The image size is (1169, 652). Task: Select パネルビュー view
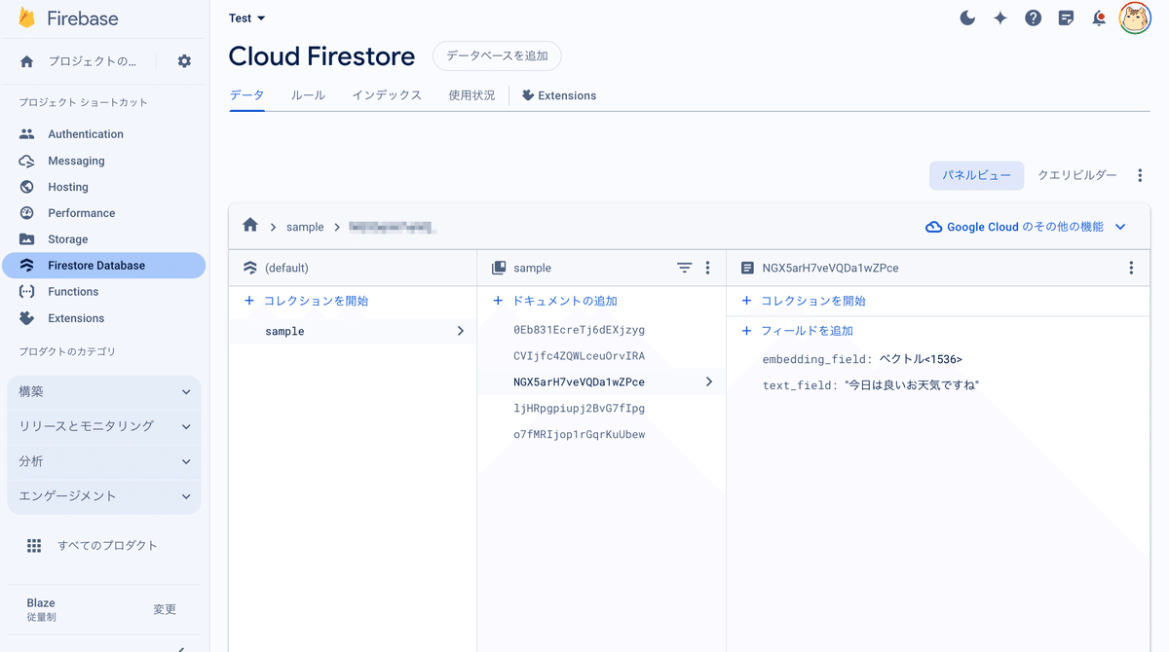point(977,175)
